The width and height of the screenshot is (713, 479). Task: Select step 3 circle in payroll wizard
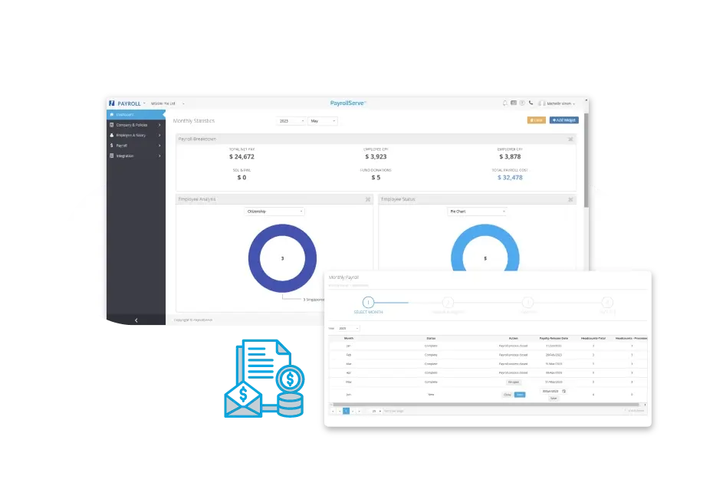(527, 302)
